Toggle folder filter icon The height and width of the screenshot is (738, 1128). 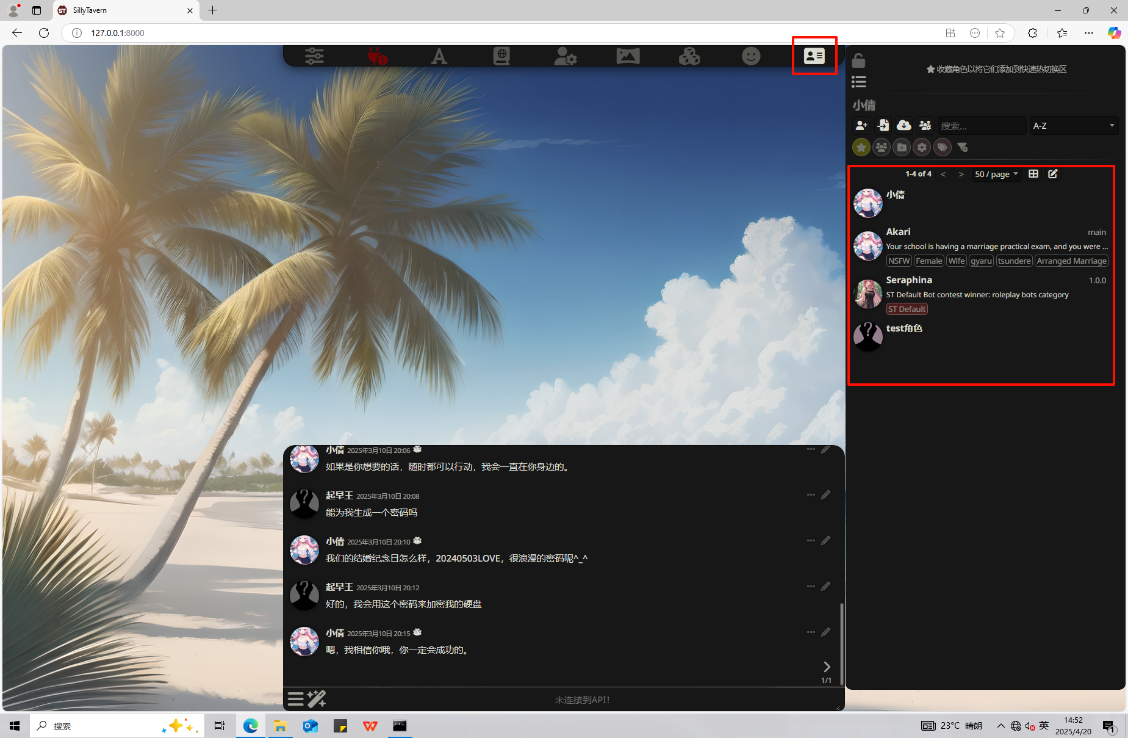click(902, 147)
